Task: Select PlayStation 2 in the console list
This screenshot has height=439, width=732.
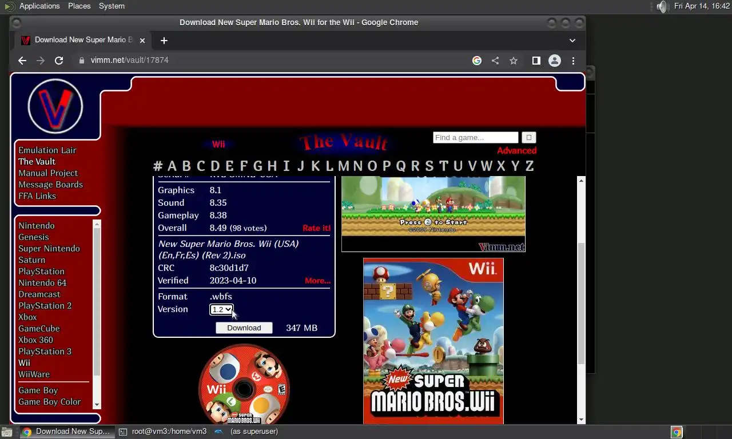Action: point(45,305)
